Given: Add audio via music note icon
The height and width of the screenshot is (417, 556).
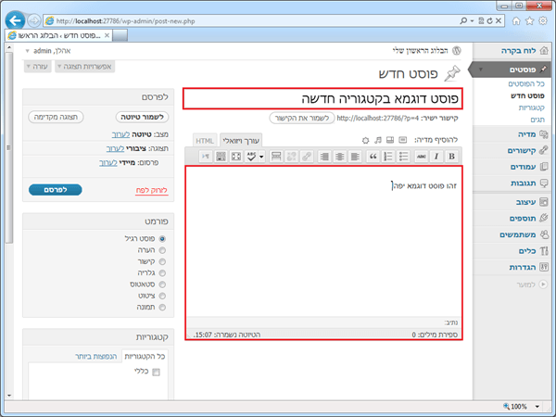Looking at the screenshot, I should (x=378, y=140).
